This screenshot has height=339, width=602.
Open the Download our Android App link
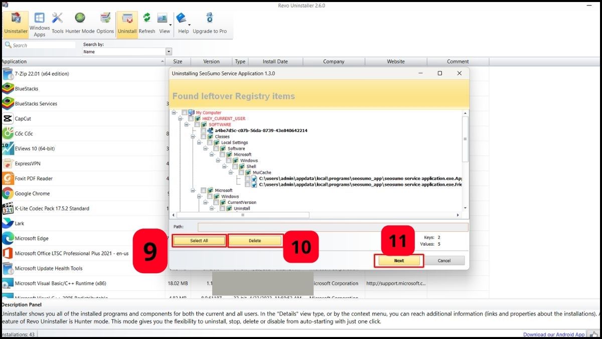pyautogui.click(x=554, y=334)
